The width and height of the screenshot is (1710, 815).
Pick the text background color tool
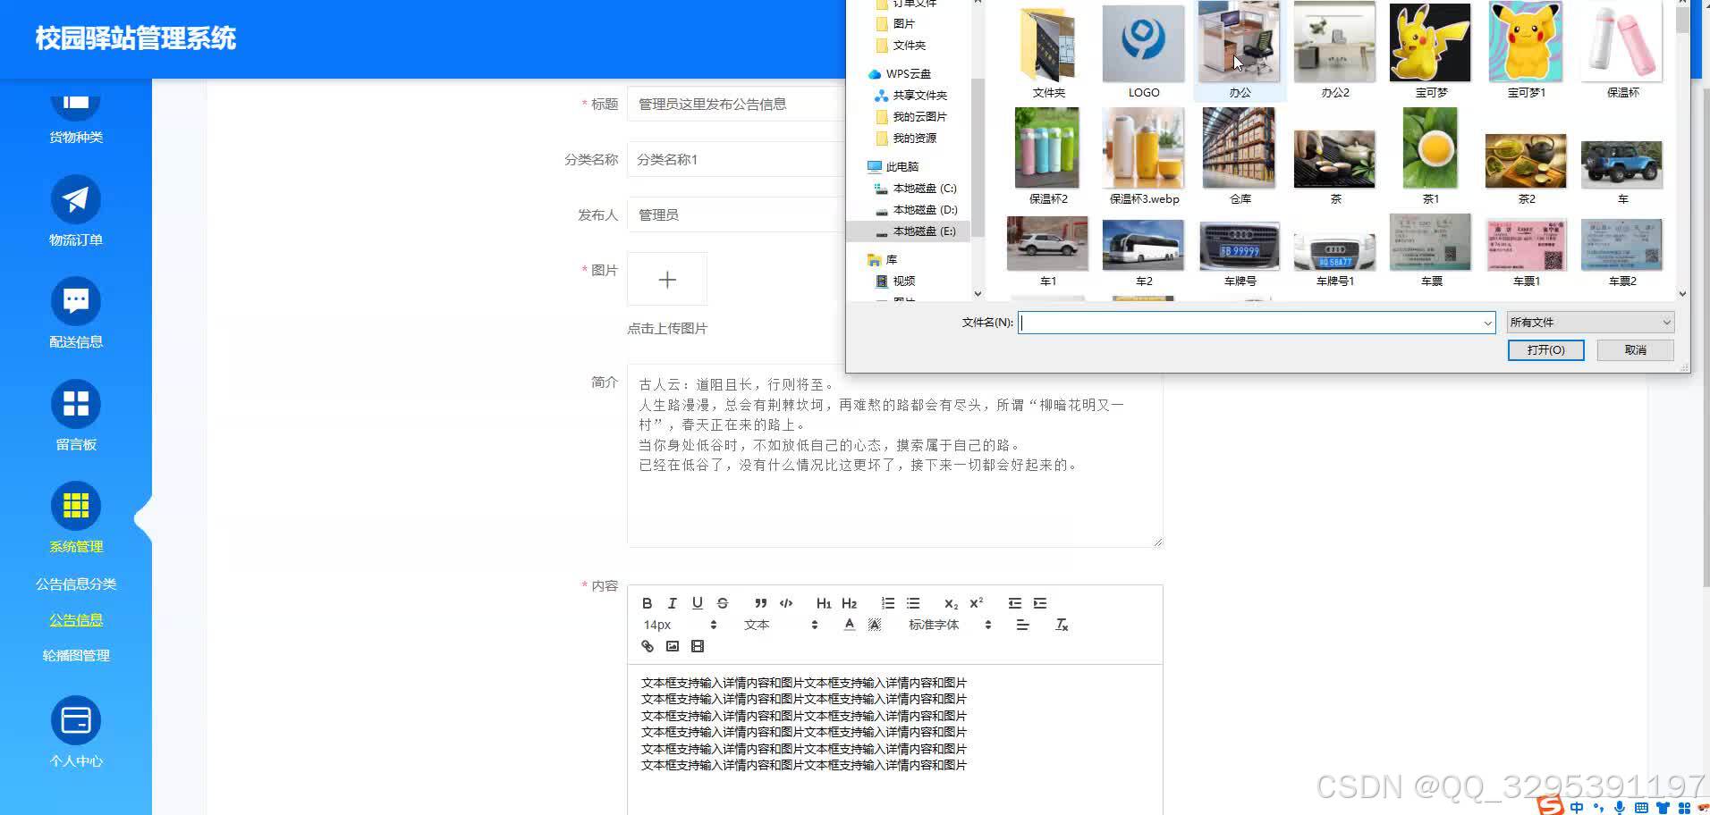coord(875,625)
